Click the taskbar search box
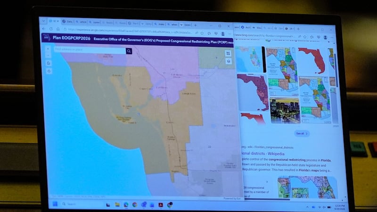This screenshot has width=377, height=212. pos(75,204)
